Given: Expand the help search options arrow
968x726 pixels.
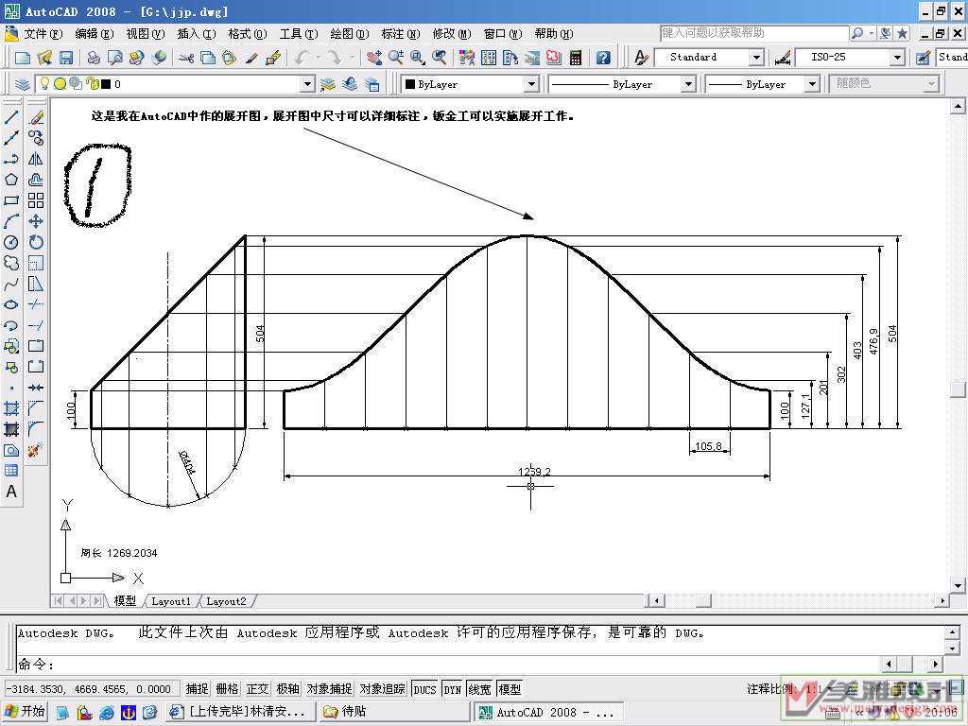Looking at the screenshot, I should pos(872,33).
